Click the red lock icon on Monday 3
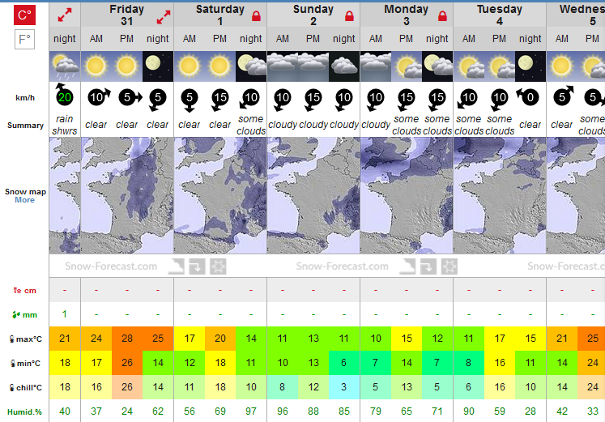Viewport: 605px width, 422px height. click(x=442, y=16)
